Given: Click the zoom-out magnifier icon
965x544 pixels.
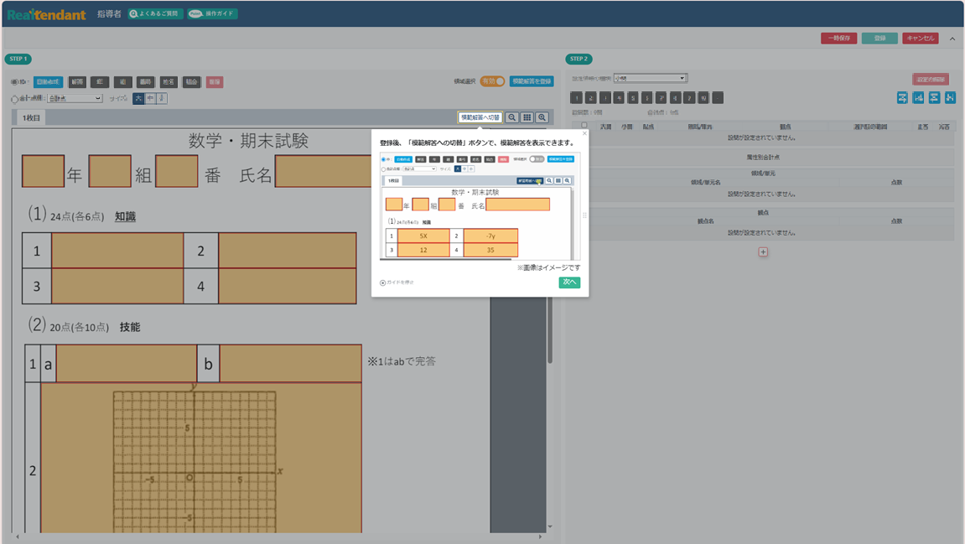Looking at the screenshot, I should (x=512, y=118).
